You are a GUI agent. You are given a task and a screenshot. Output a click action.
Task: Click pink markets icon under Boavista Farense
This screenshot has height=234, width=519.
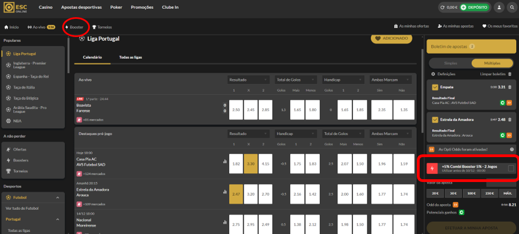coord(79,120)
